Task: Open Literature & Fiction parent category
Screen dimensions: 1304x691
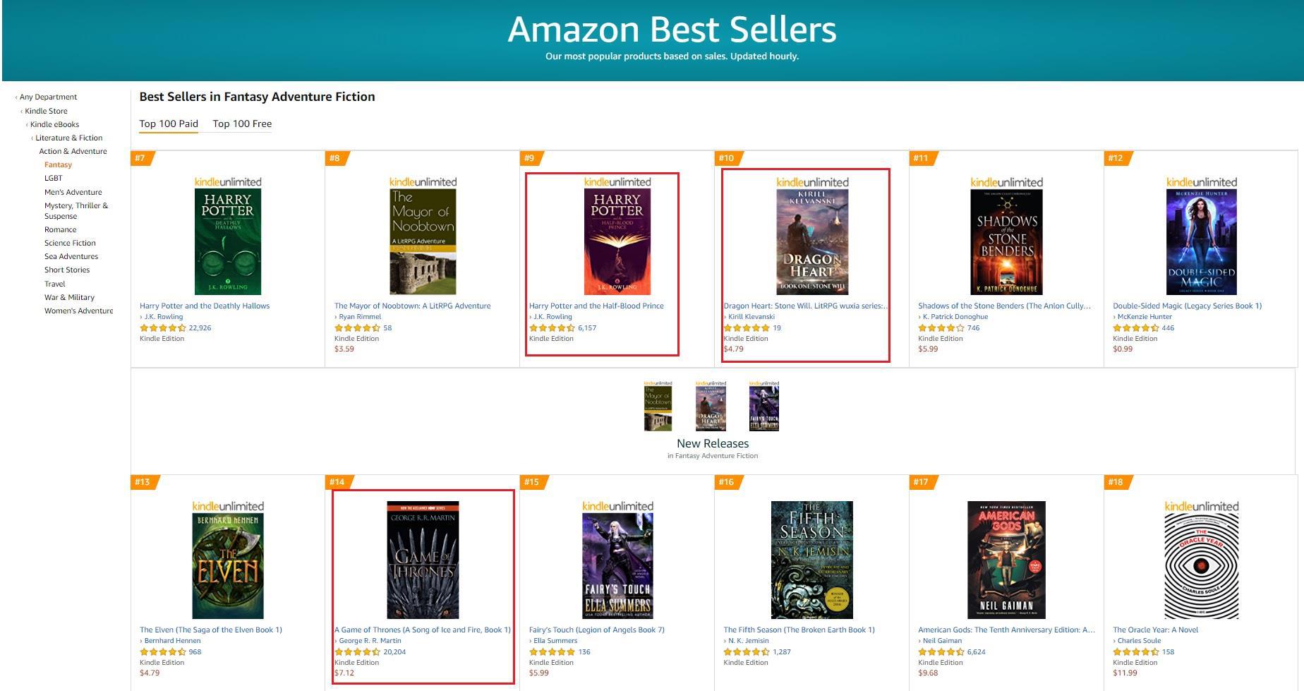Action: 69,138
